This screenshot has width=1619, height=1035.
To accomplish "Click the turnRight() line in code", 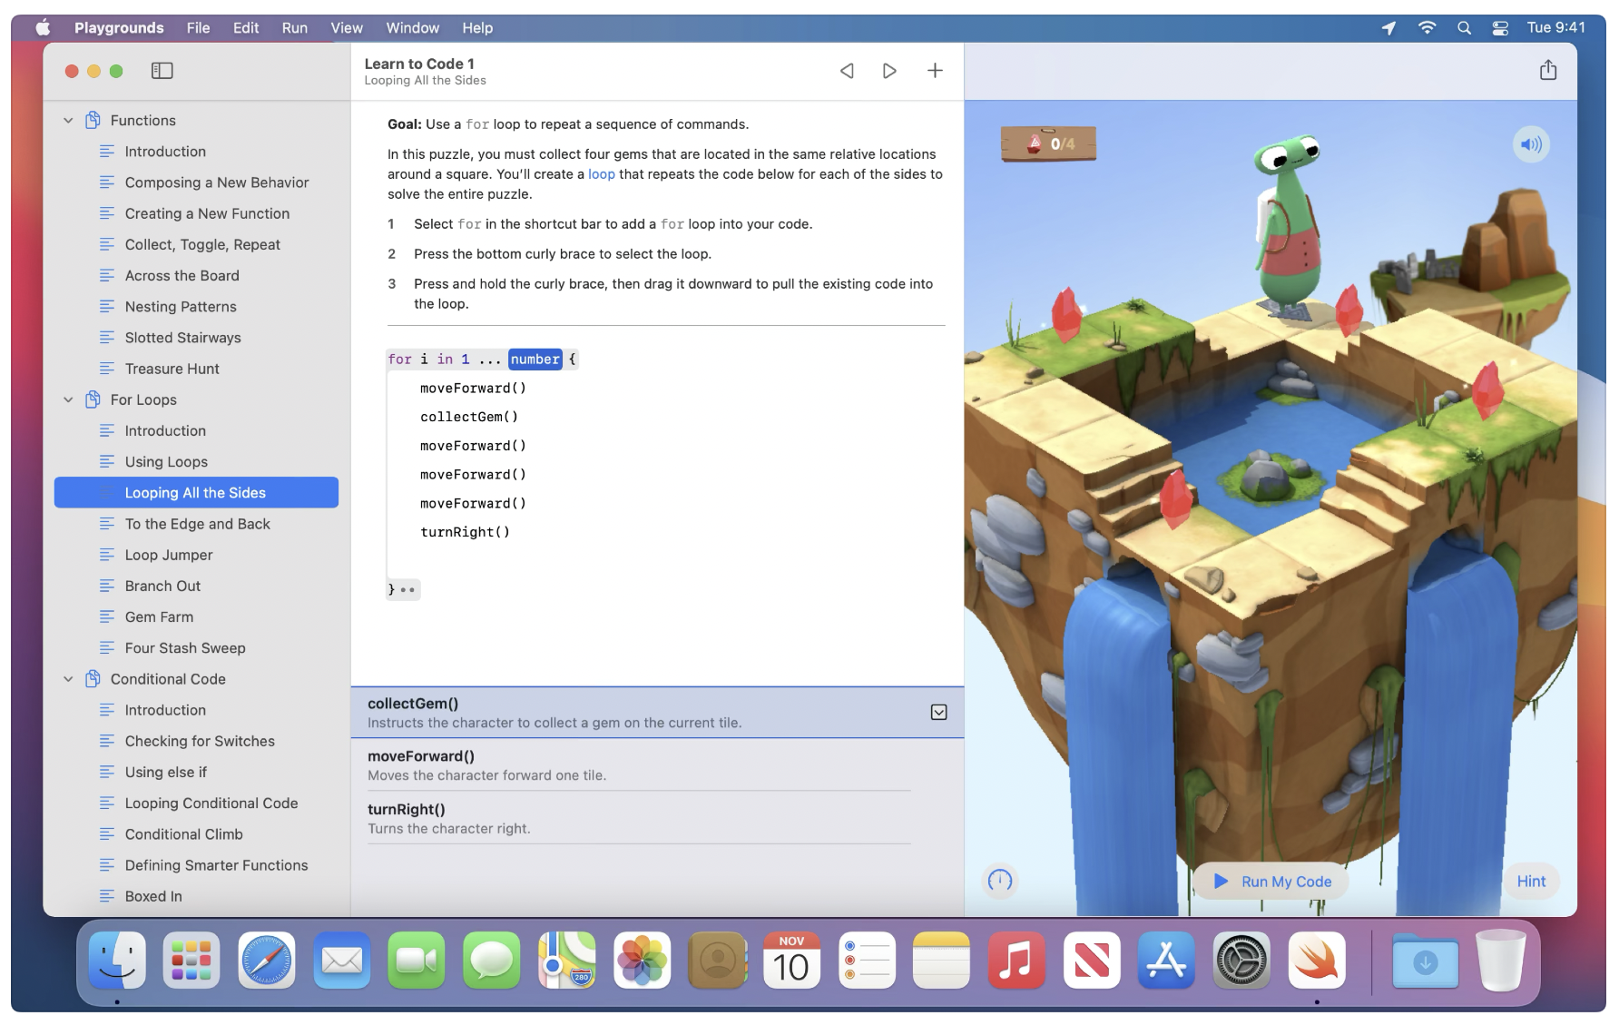I will tap(465, 532).
